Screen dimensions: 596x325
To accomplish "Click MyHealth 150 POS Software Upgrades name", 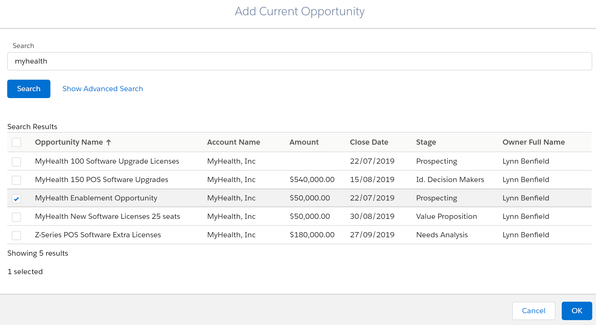I will 102,180.
